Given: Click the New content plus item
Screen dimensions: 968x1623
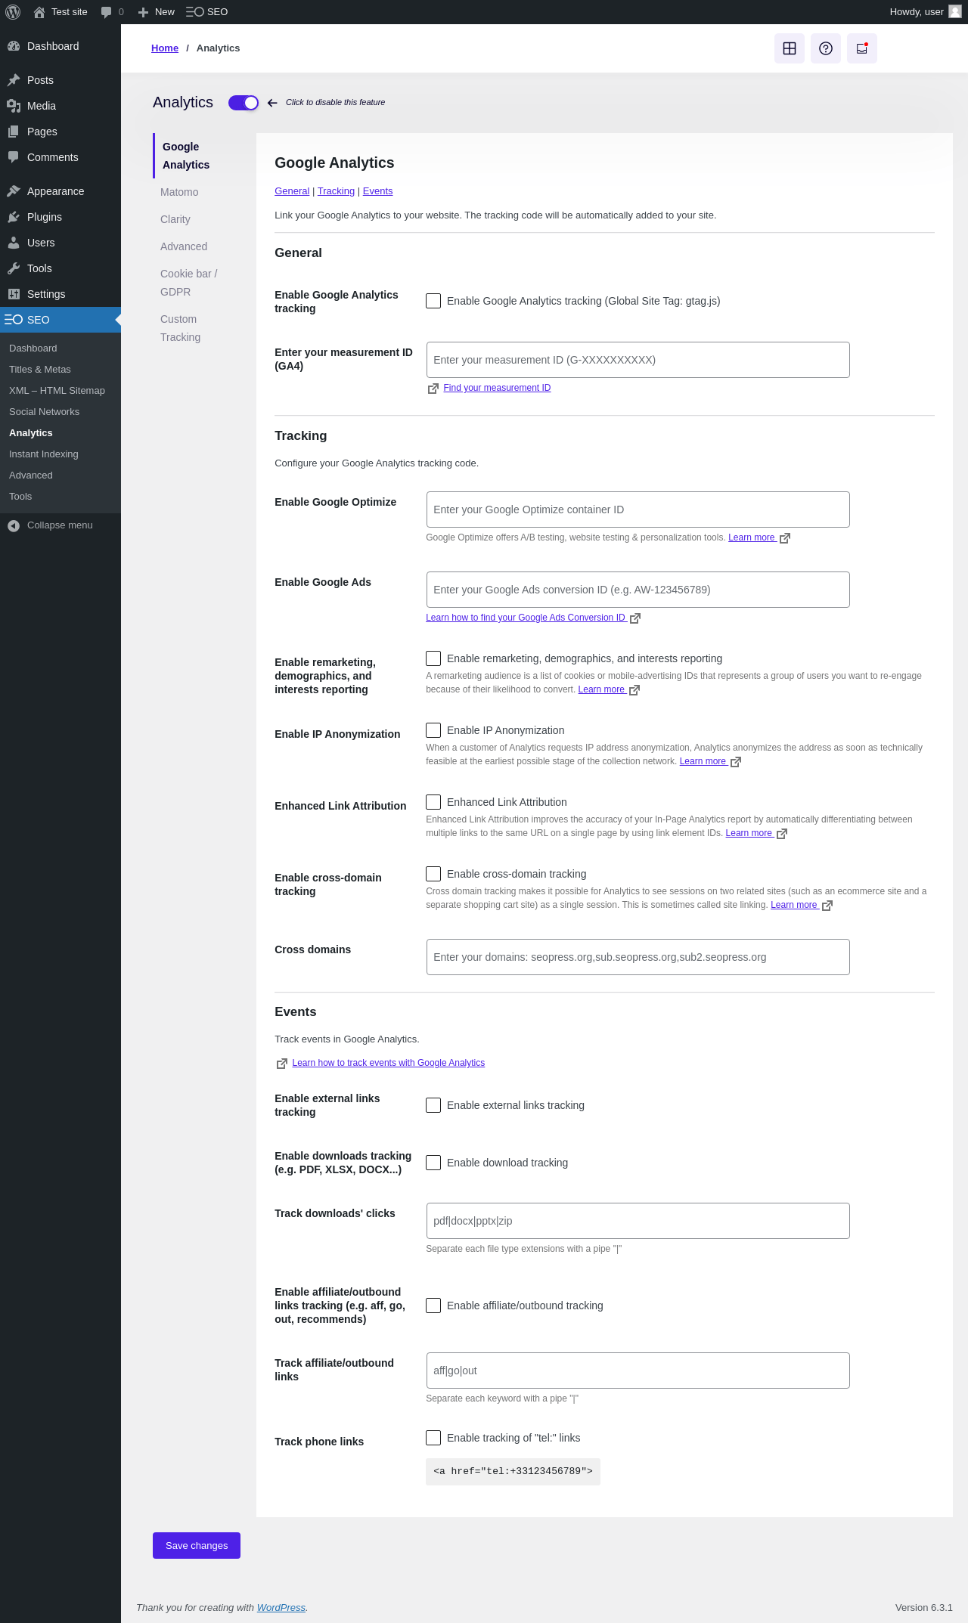Looking at the screenshot, I should (157, 12).
